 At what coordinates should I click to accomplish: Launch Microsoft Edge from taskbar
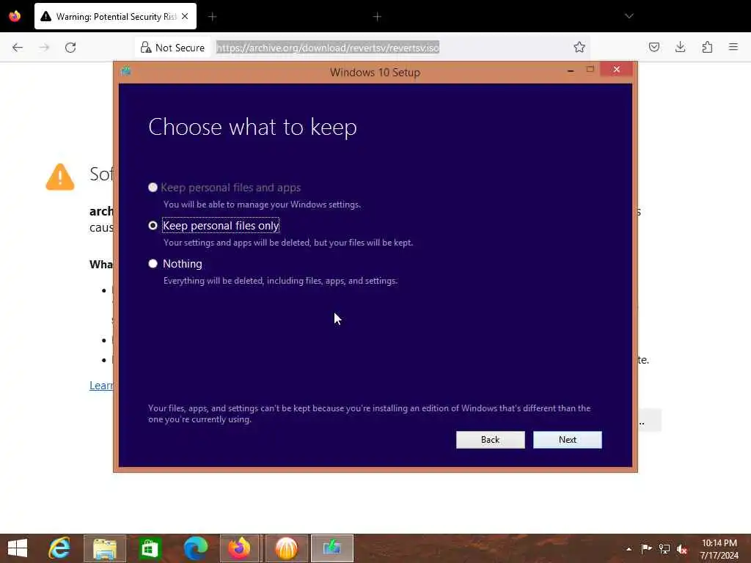[x=195, y=548]
